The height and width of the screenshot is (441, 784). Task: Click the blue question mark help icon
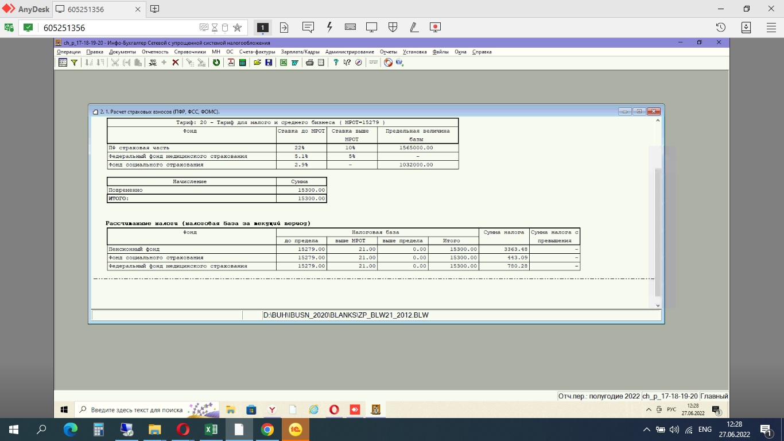(336, 63)
